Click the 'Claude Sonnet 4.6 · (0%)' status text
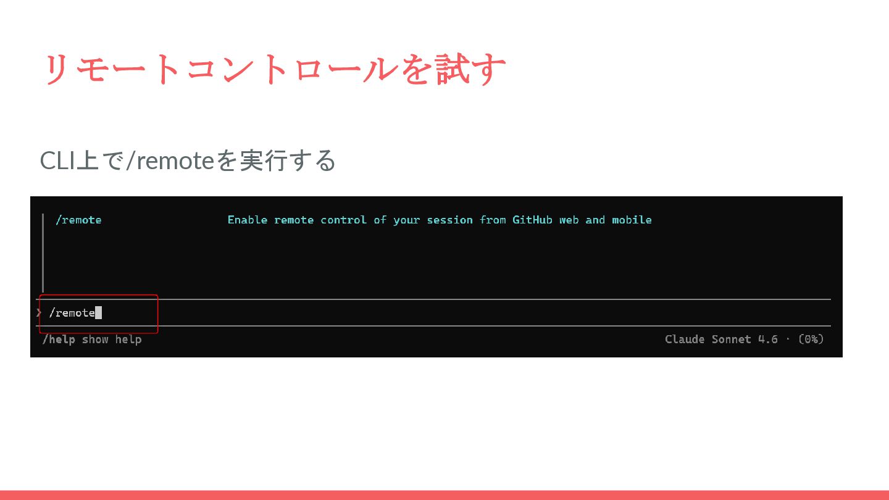889x500 pixels. 745,339
